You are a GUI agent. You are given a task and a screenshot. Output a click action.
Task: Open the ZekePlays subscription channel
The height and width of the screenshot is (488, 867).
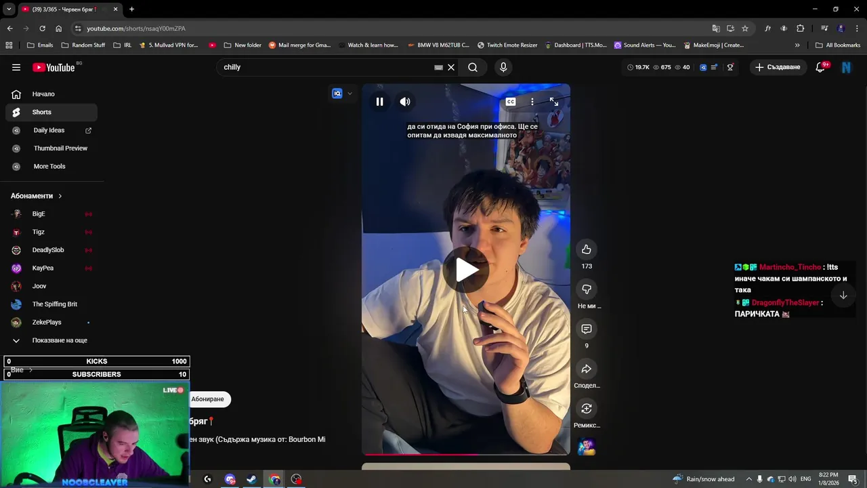(51, 322)
